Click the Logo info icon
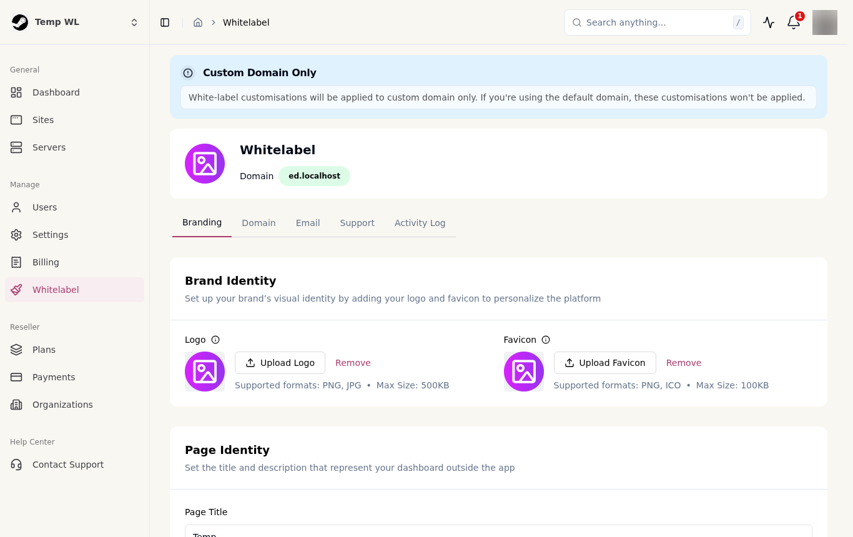Viewport: 853px width, 537px height. [215, 340]
